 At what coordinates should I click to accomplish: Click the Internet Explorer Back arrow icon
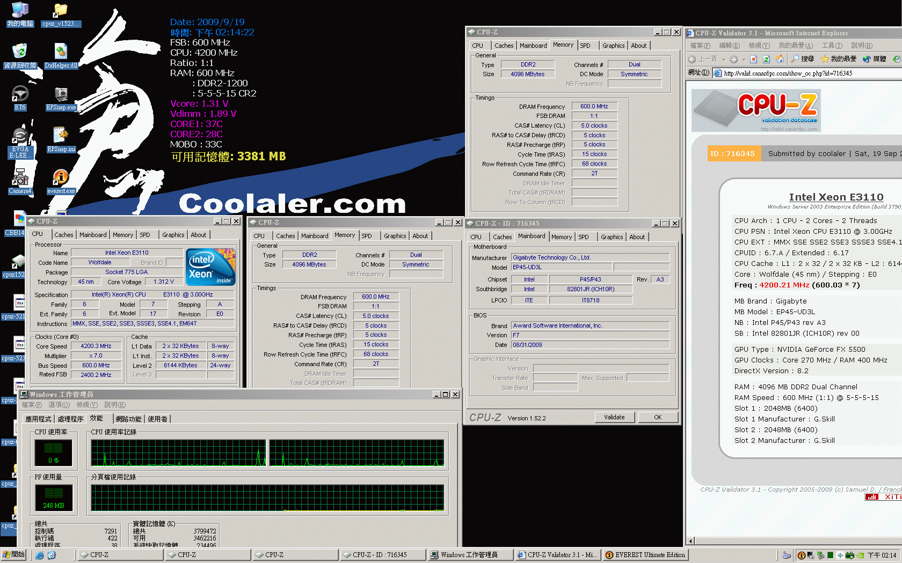[693, 59]
